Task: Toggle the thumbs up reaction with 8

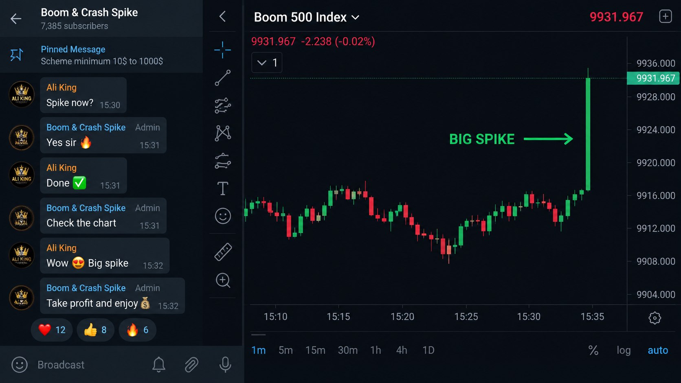Action: point(95,330)
